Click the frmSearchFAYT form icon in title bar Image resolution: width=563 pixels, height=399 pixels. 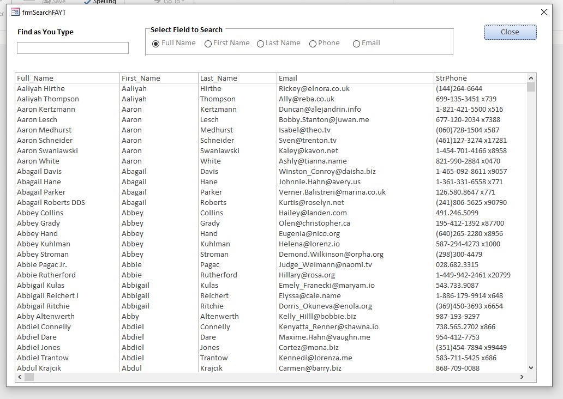(x=15, y=12)
